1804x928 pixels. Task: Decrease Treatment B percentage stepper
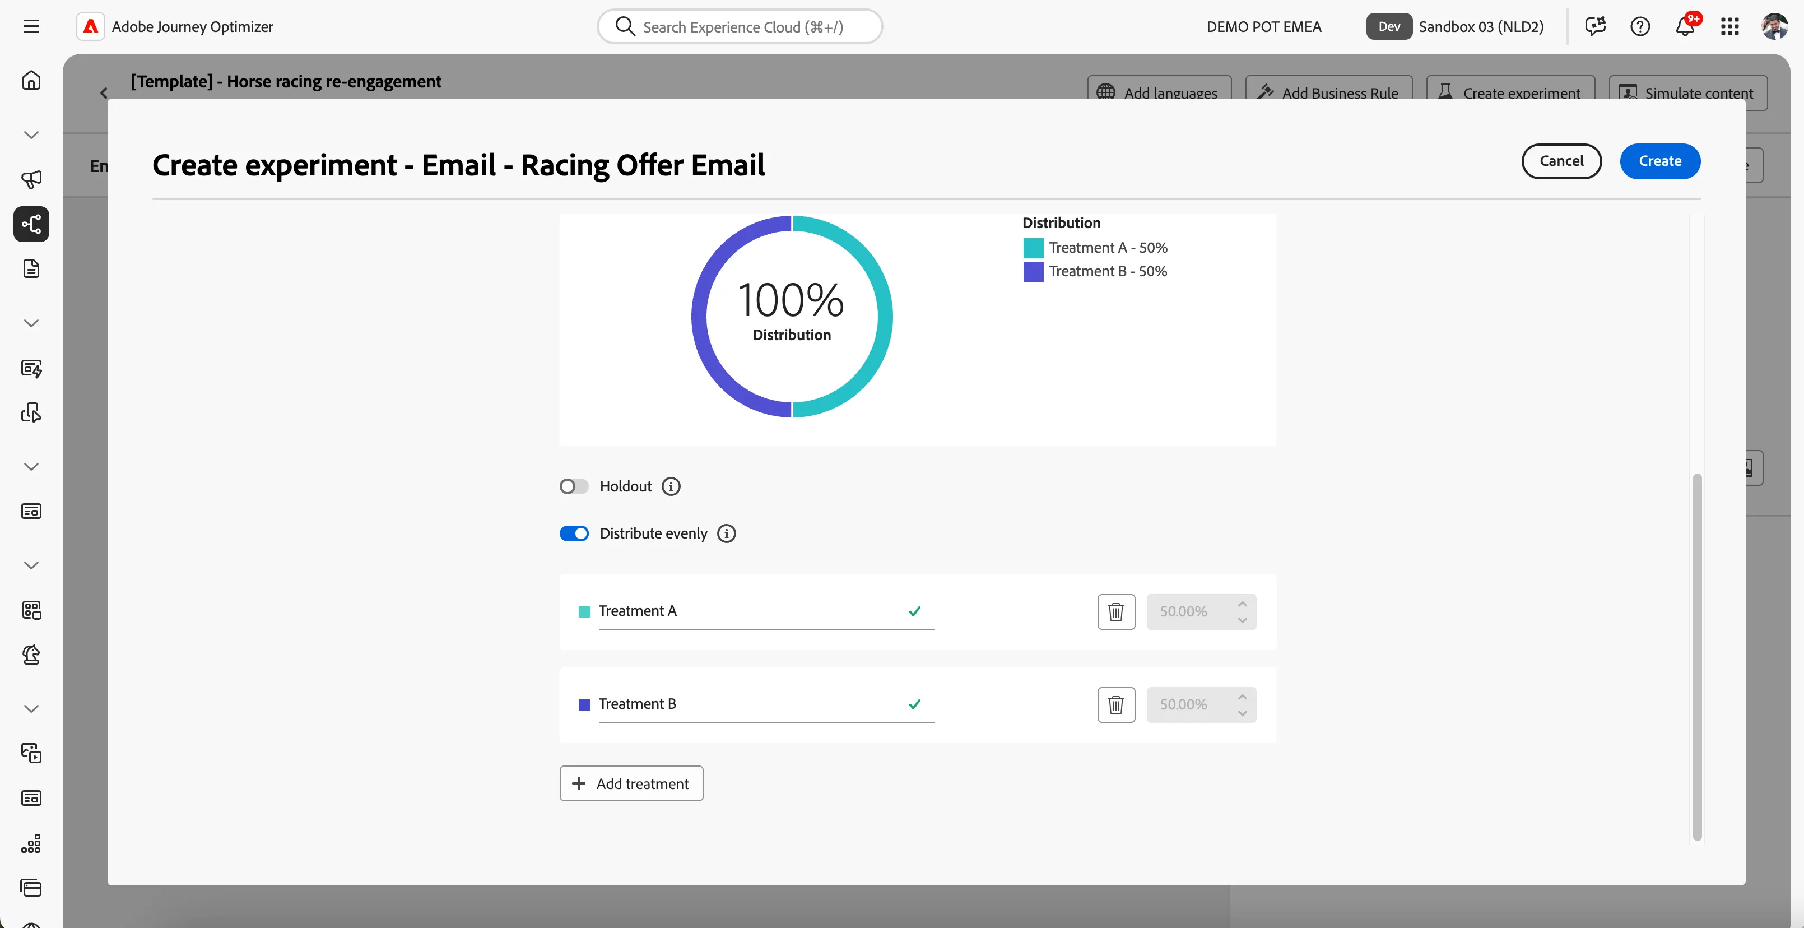click(x=1242, y=713)
